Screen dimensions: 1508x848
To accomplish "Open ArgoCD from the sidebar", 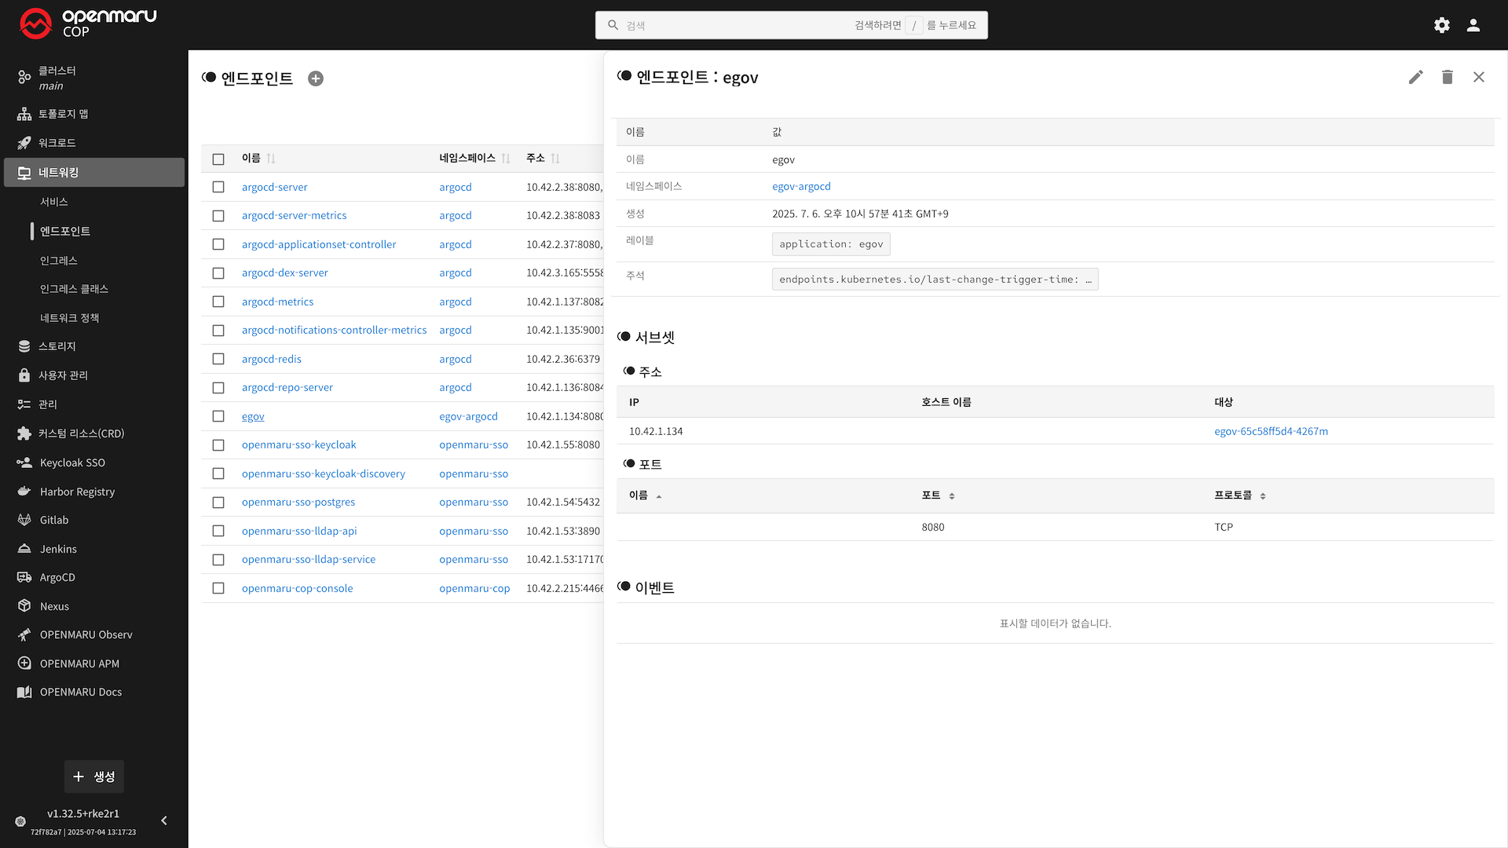I will 57,577.
